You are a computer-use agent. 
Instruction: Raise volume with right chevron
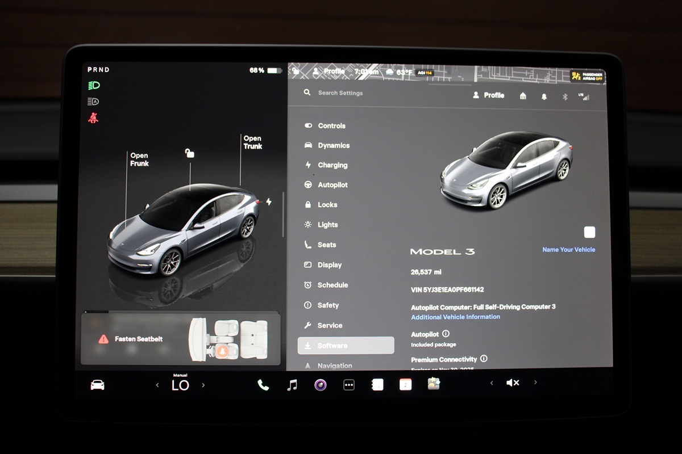click(x=535, y=383)
